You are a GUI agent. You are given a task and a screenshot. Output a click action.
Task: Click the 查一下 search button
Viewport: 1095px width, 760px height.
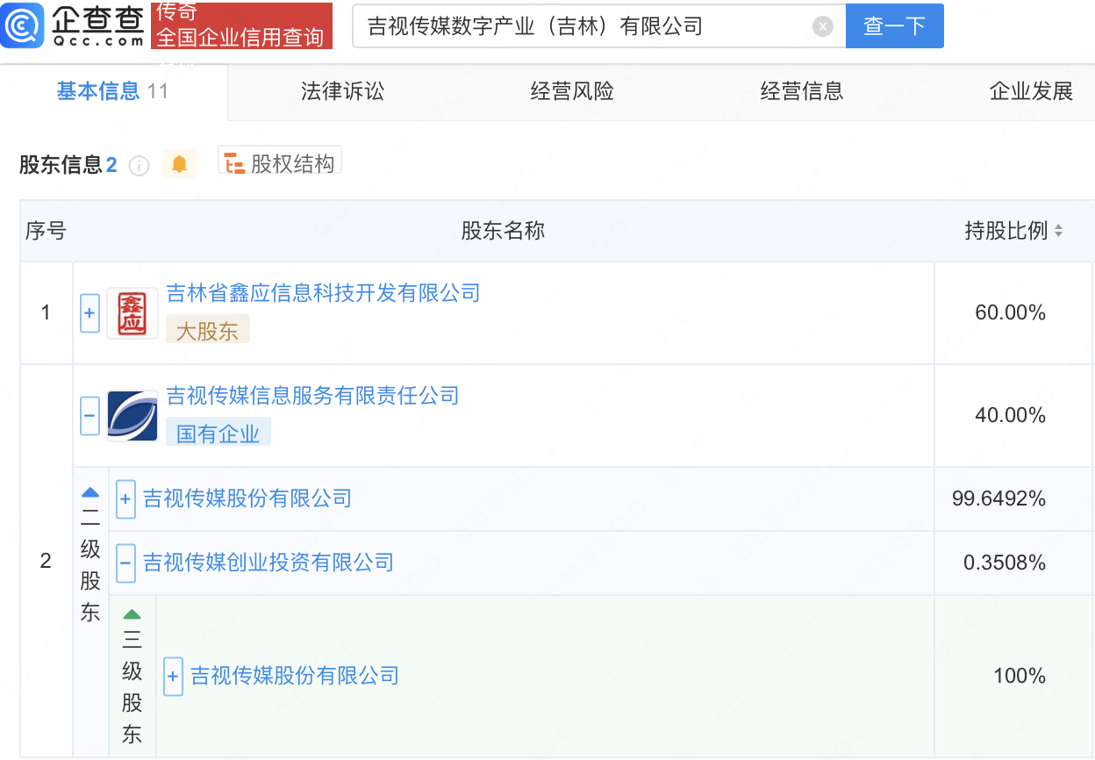pos(894,26)
